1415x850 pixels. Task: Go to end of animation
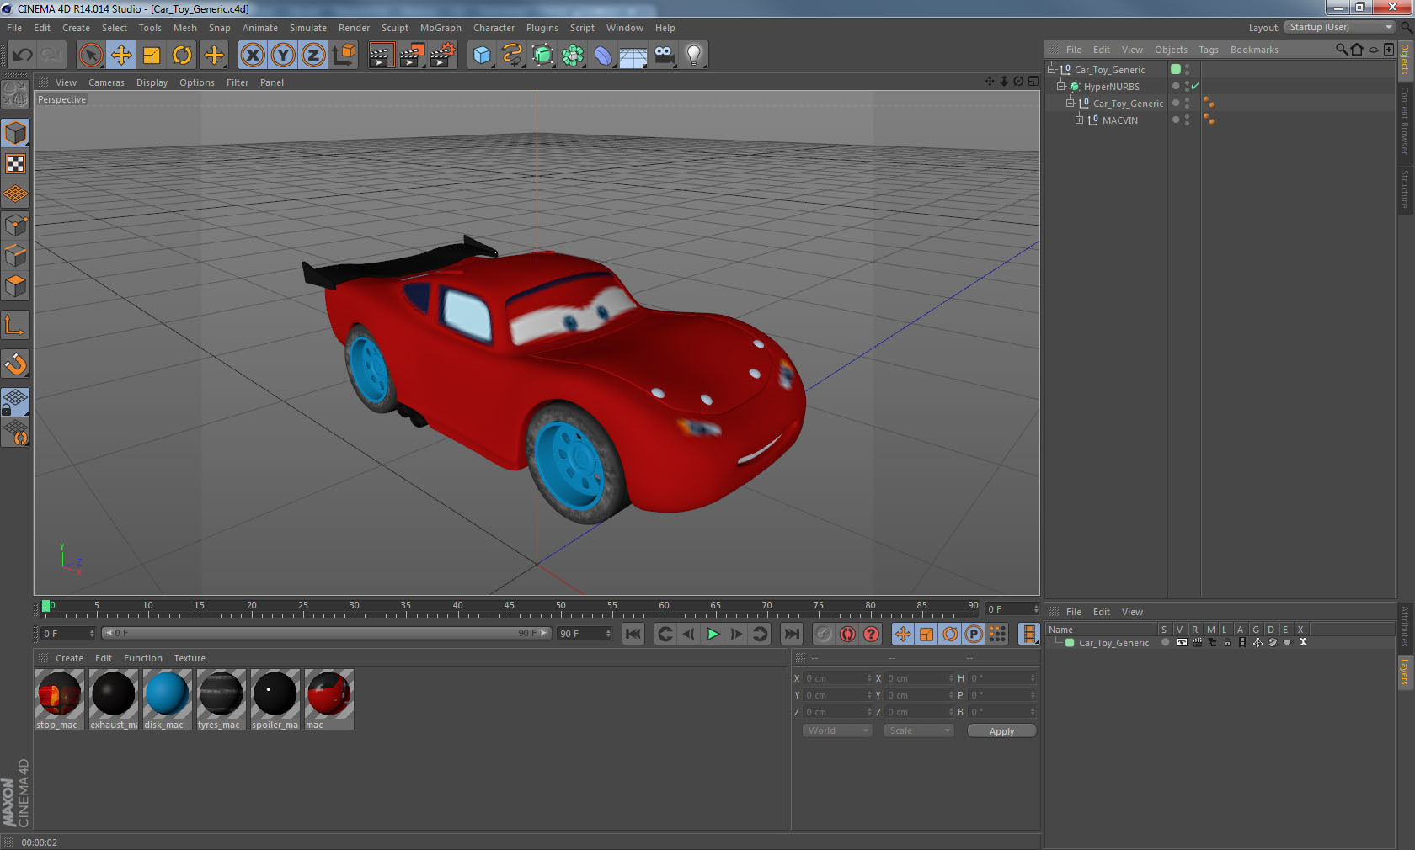coord(792,634)
